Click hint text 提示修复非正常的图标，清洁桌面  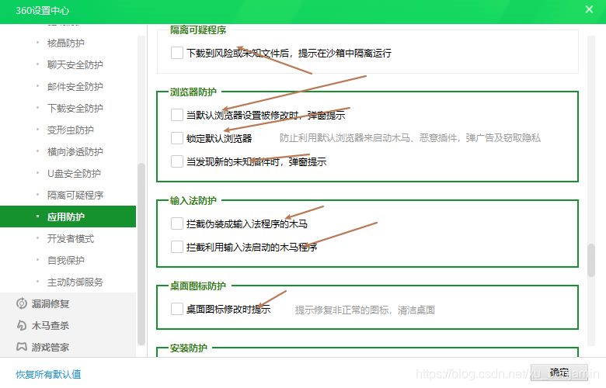coord(365,310)
